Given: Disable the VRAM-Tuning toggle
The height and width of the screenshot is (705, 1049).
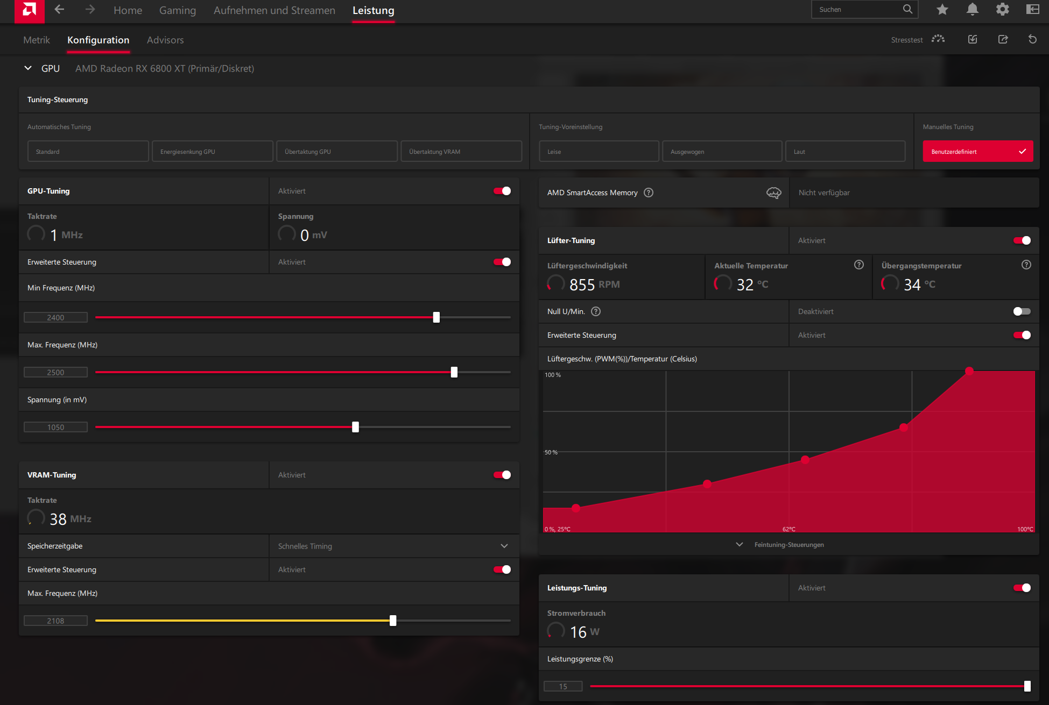Looking at the screenshot, I should tap(502, 475).
